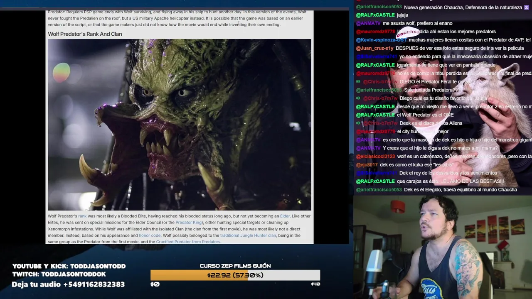Follow the "Elder" hyperlink
Image resolution: width=532 pixels, height=299 pixels.
285,216
